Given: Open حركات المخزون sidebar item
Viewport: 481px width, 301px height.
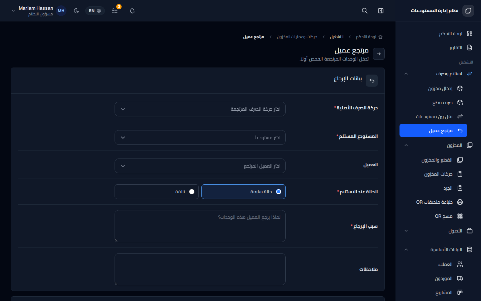Looking at the screenshot, I should (433, 174).
